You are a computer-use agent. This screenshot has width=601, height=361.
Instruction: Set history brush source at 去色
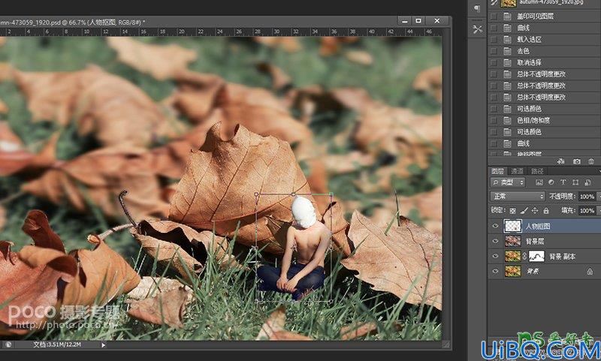tap(494, 51)
